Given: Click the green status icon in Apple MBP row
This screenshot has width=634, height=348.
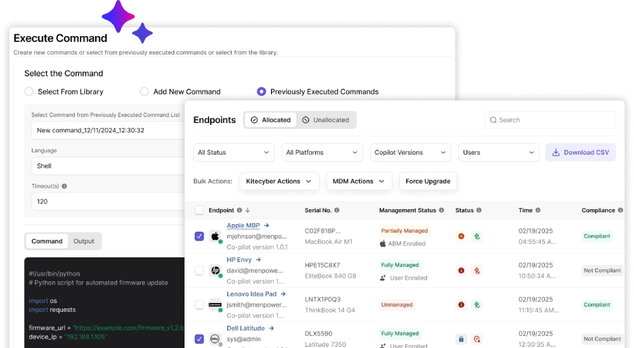Looking at the screenshot, I should (x=477, y=236).
